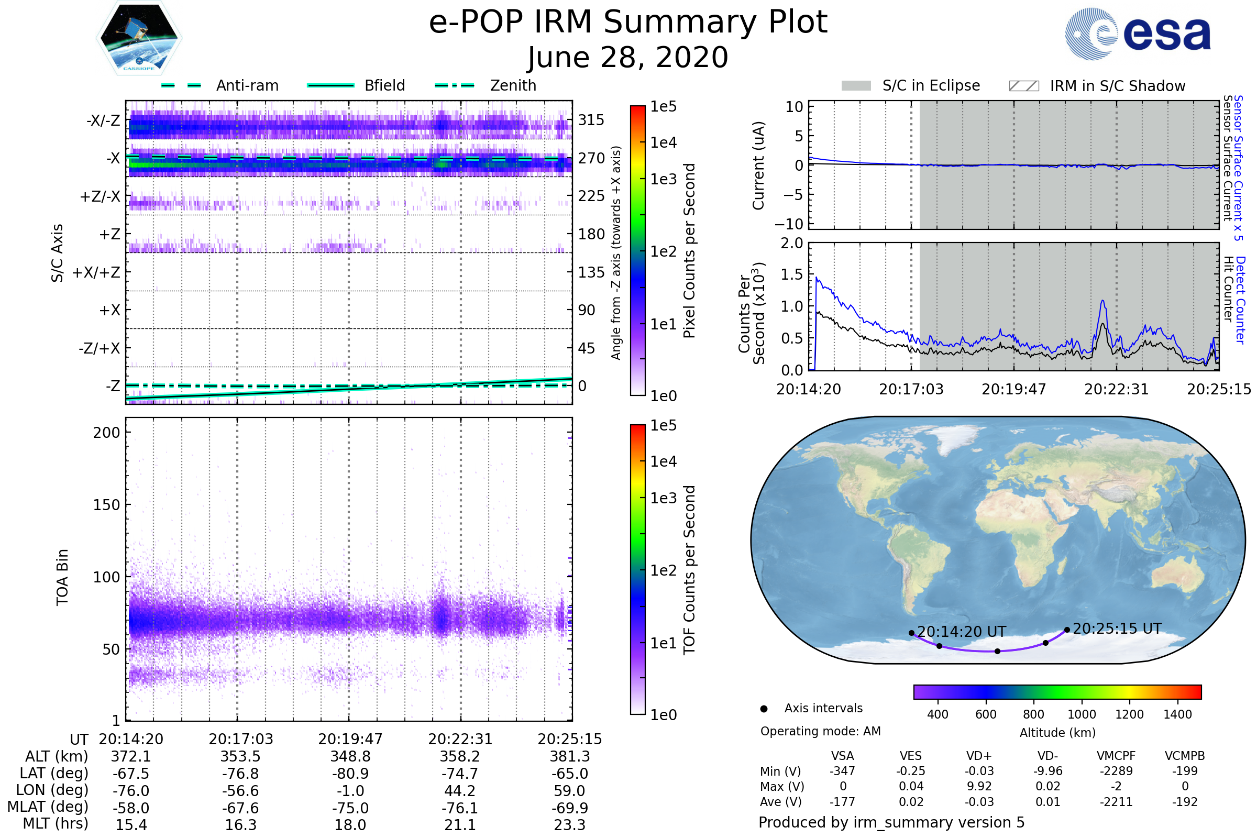Click the Pixel Counts per Second colorbar
This screenshot has height=838, width=1257.
click(x=637, y=250)
